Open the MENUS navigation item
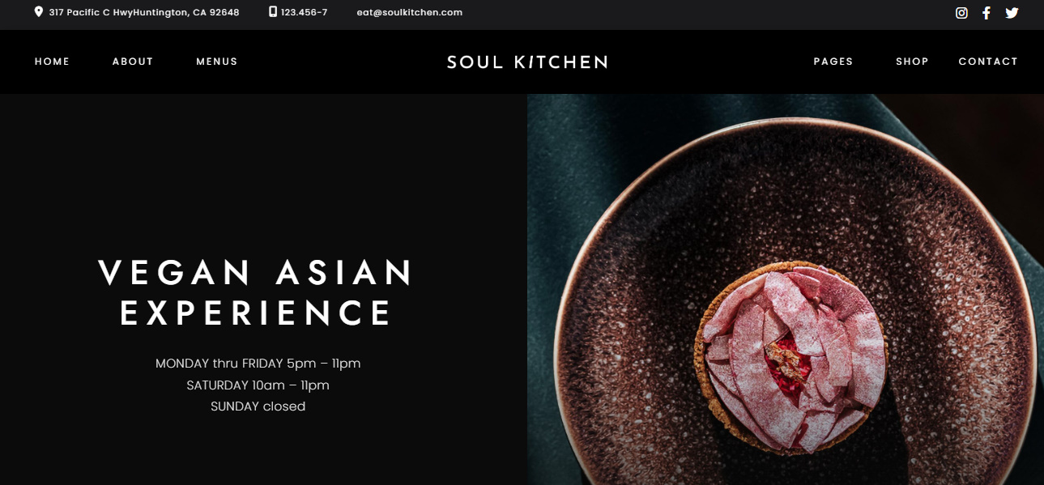Viewport: 1044px width, 485px height. coord(217,62)
